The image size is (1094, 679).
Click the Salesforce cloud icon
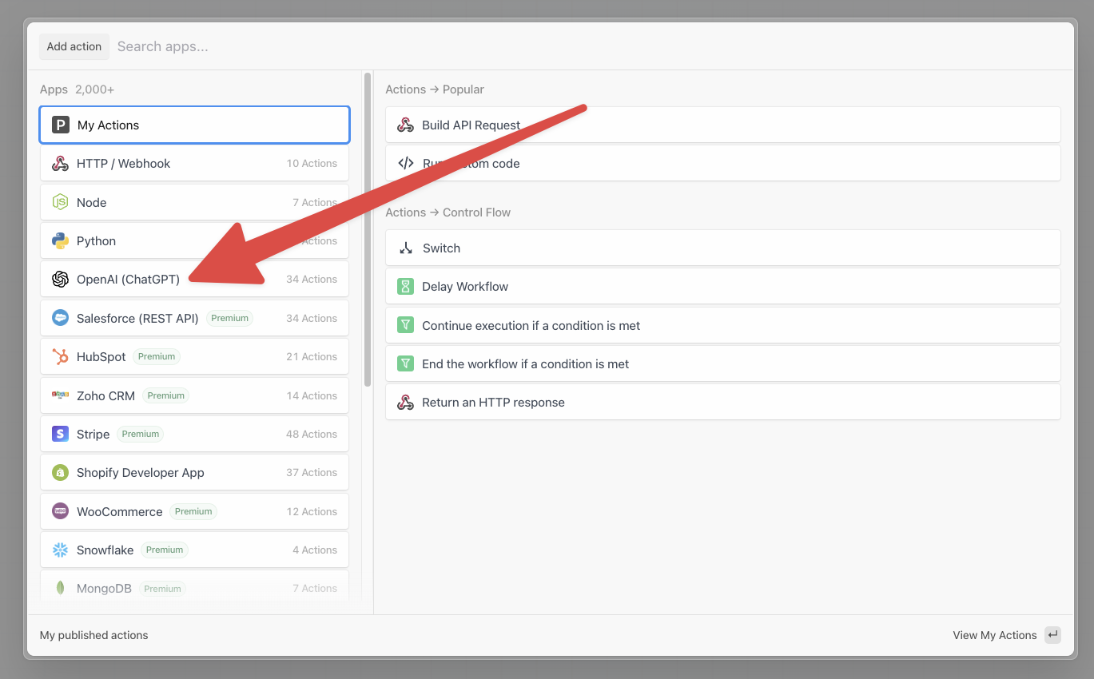click(x=60, y=318)
